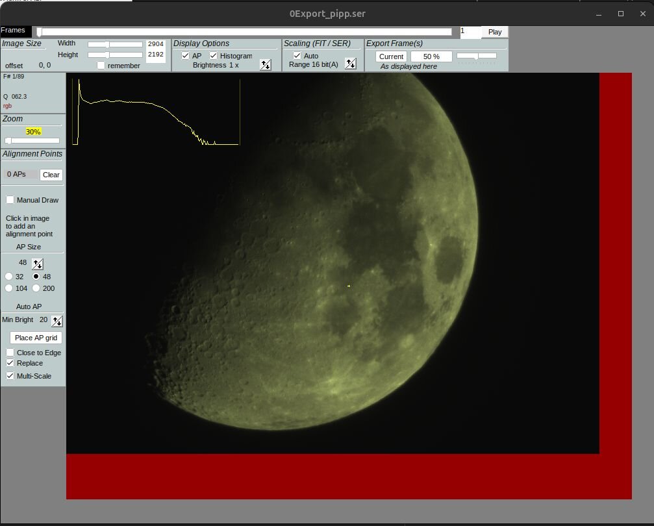Image resolution: width=654 pixels, height=526 pixels.
Task: Click the 30% zoom value
Action: pyautogui.click(x=33, y=132)
